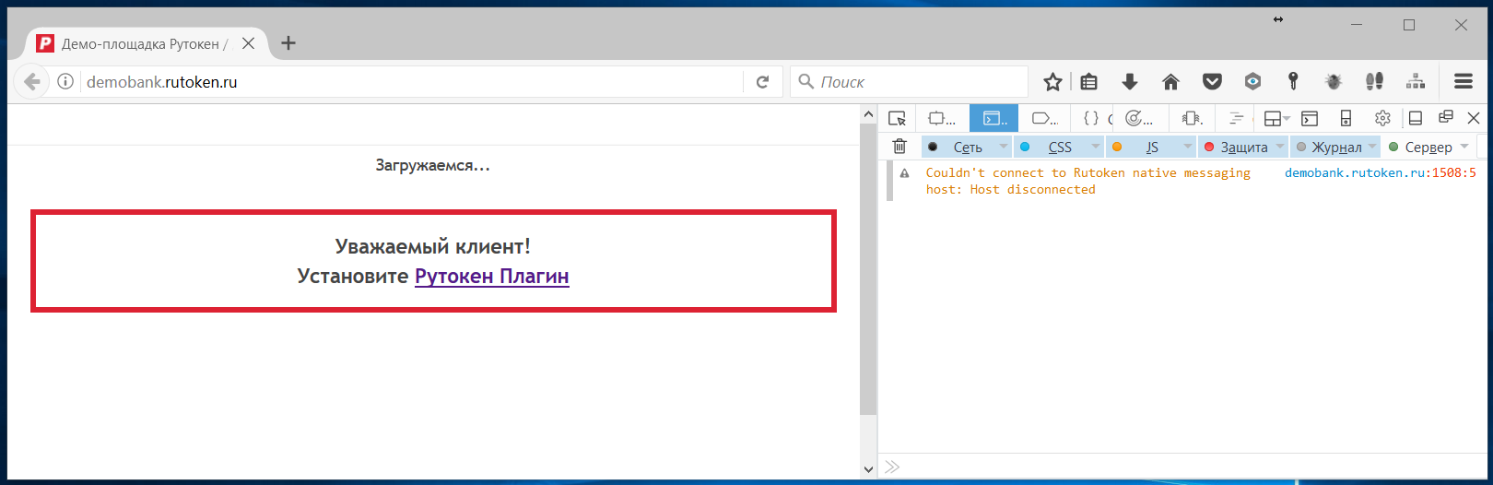
Task: Save page to Pocket icon
Action: click(x=1212, y=82)
